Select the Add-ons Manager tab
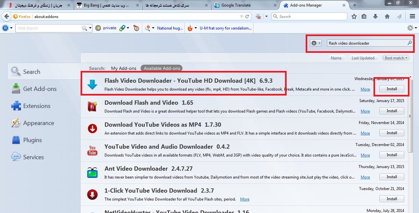This screenshot has width=419, height=213. [x=314, y=5]
